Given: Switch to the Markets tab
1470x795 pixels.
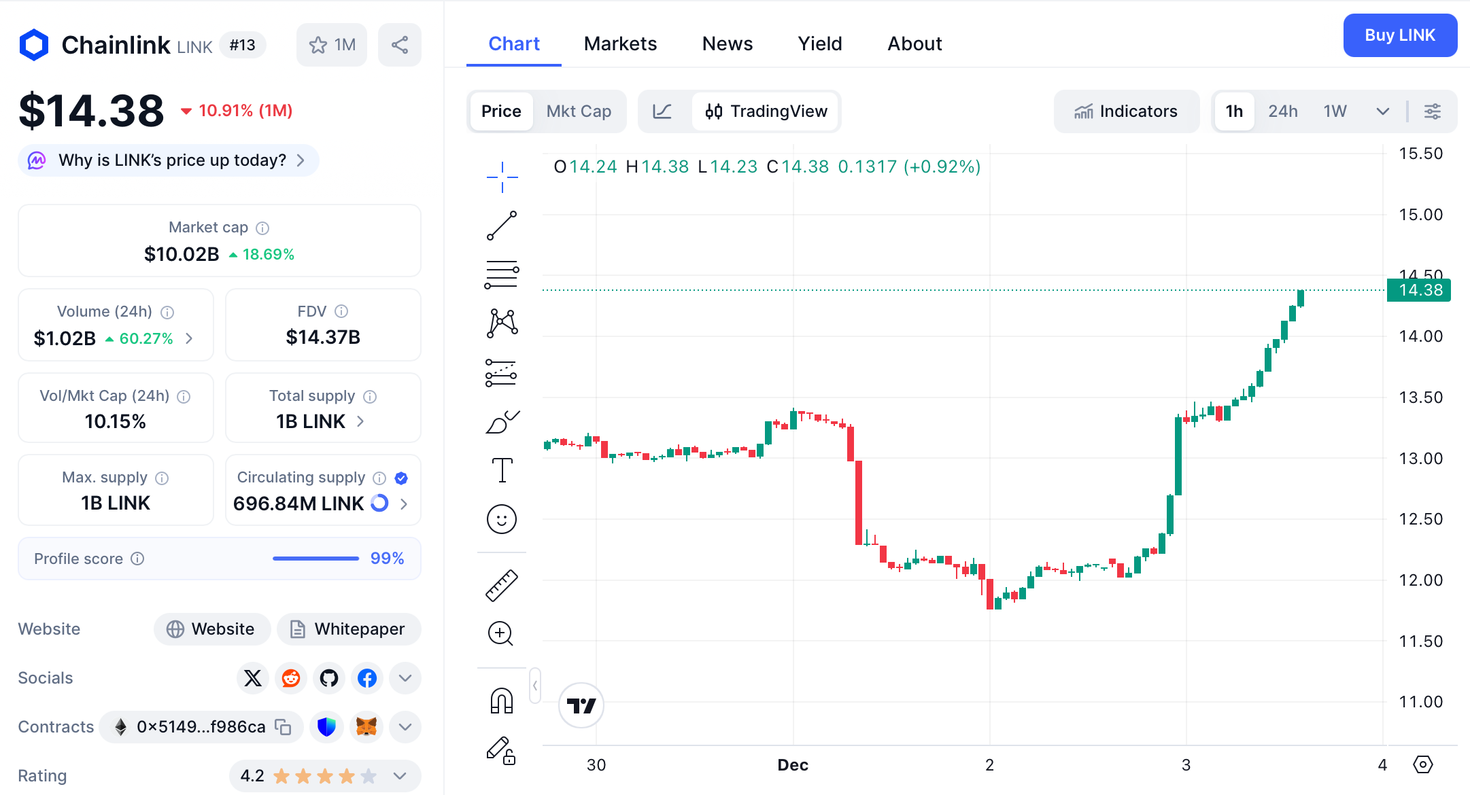Looking at the screenshot, I should pos(619,43).
